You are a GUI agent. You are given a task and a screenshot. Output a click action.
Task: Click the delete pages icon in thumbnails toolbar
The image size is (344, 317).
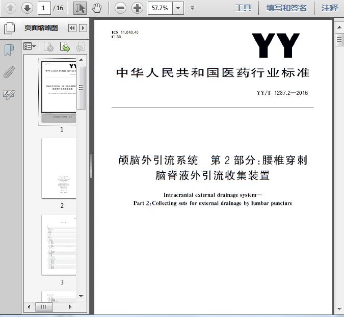[48, 46]
